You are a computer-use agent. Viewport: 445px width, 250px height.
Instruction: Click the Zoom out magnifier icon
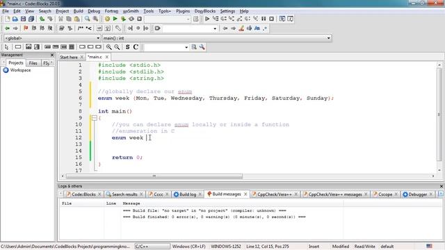(117, 47)
